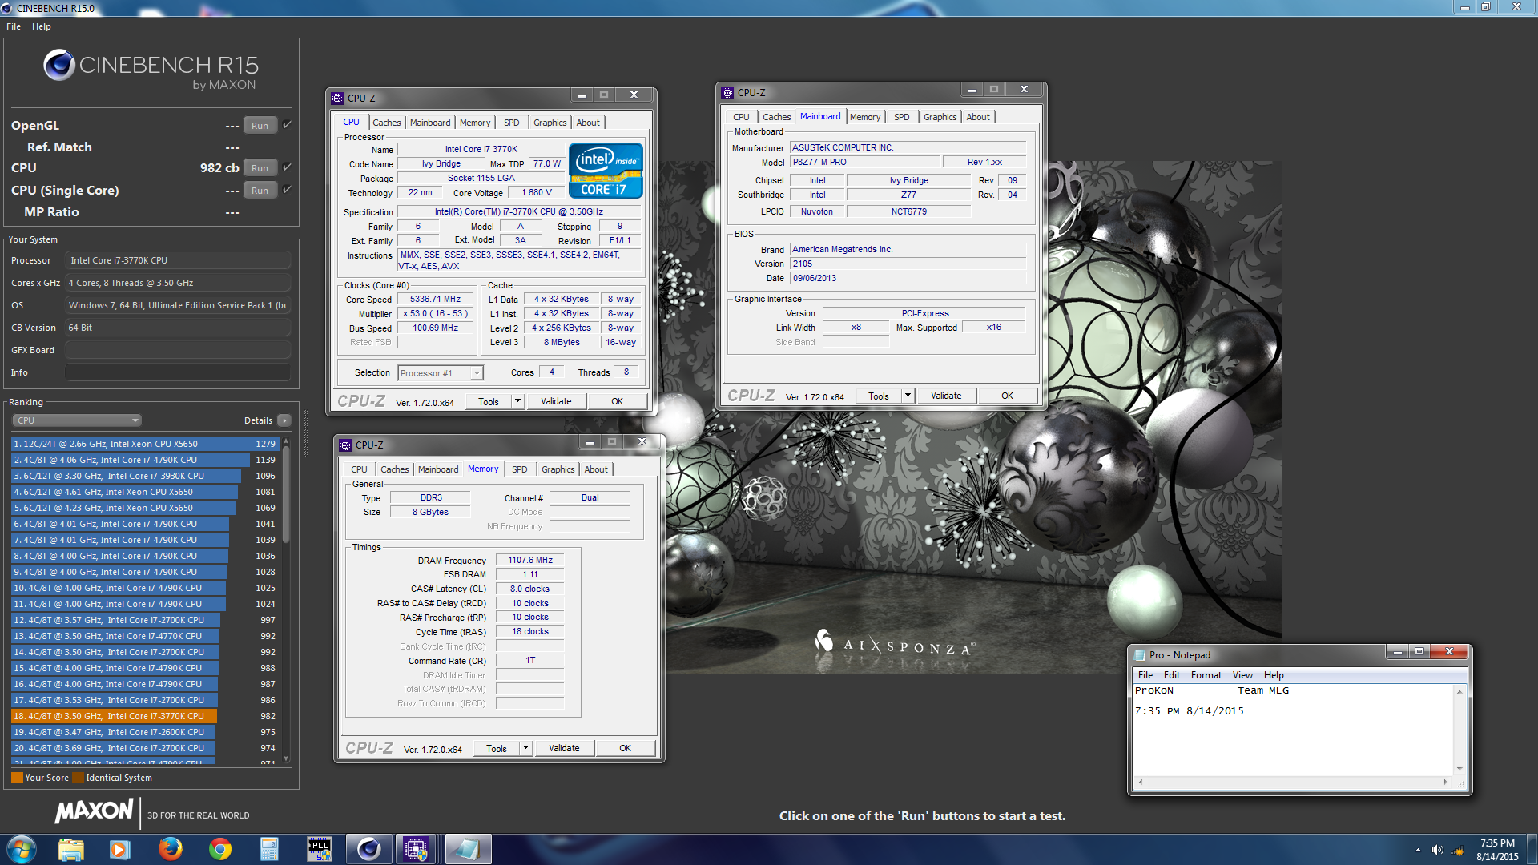Switch to Caches tab in CPU-Z CPU window

(x=387, y=123)
